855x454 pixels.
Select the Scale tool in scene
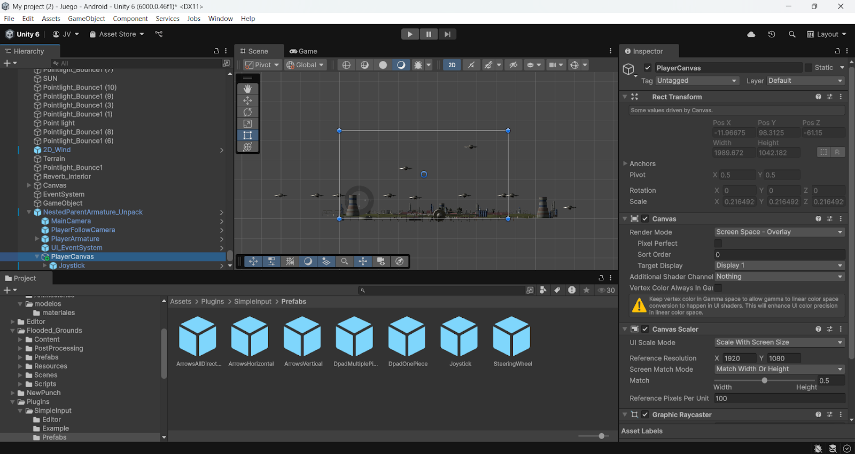(x=247, y=124)
